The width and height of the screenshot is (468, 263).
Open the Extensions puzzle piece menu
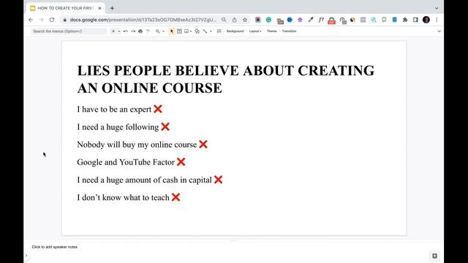[x=405, y=20]
